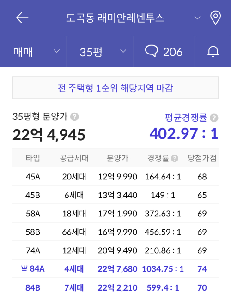Tap the 평균경쟁률 label

point(186,118)
